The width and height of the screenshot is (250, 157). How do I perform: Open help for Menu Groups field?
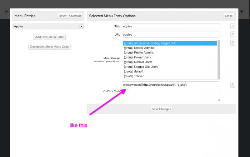[233, 43]
